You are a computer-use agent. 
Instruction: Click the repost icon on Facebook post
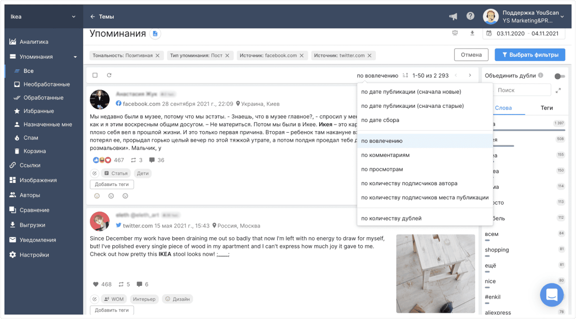pos(134,160)
